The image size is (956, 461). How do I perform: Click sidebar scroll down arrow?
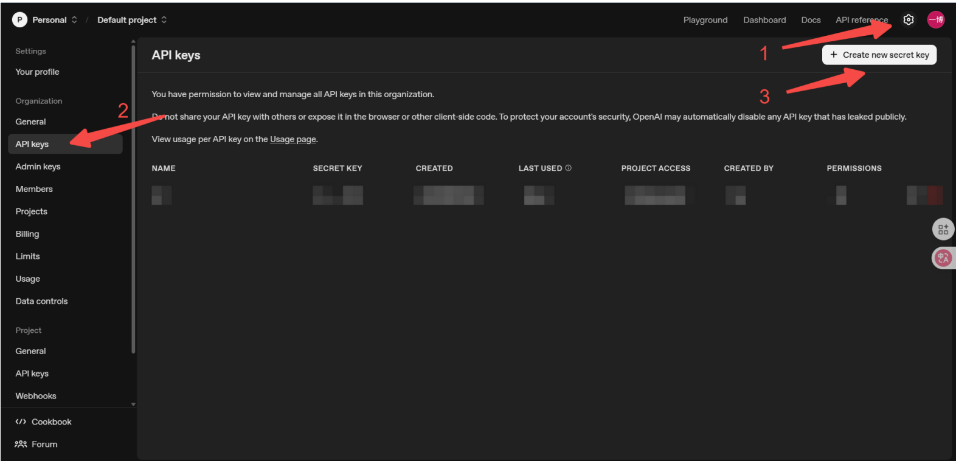click(x=133, y=404)
